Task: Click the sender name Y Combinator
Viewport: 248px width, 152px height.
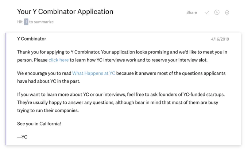Action: tap(32, 39)
